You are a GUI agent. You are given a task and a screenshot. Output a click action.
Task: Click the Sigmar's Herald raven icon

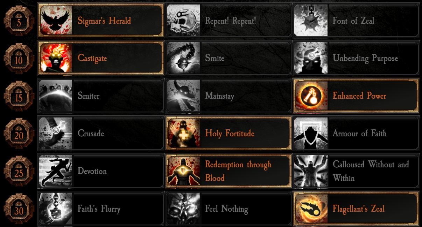56,20
